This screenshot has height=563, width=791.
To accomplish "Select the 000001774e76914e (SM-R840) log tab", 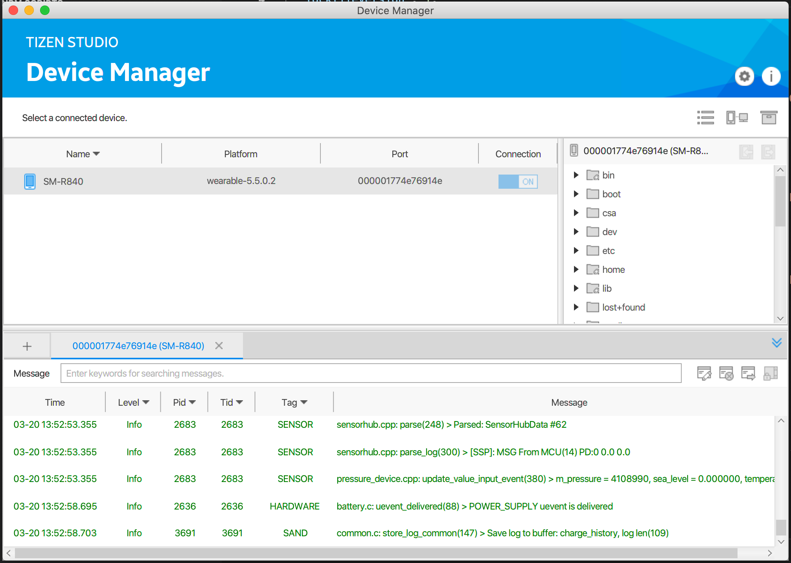I will point(138,346).
